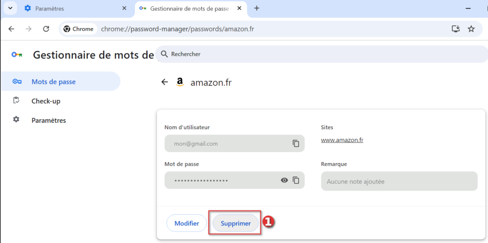Select Mots de passe in the sidebar
This screenshot has height=243, width=488.
(53, 81)
